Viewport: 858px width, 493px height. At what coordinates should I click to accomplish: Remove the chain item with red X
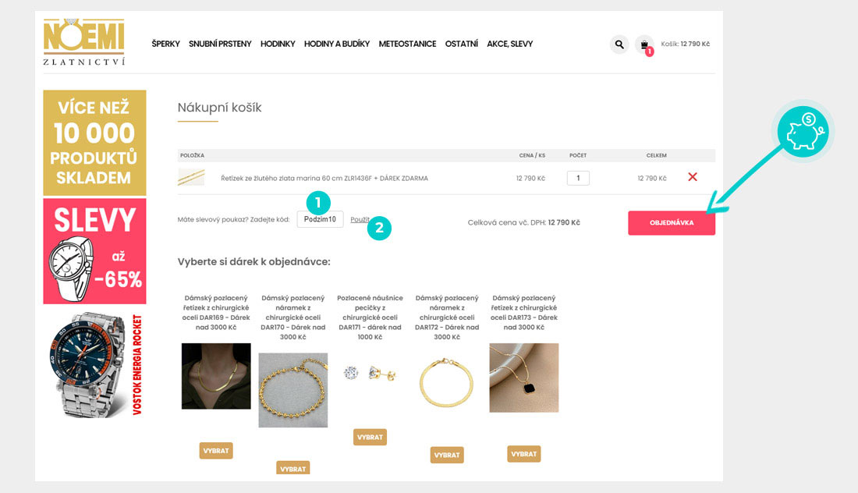[x=693, y=177]
